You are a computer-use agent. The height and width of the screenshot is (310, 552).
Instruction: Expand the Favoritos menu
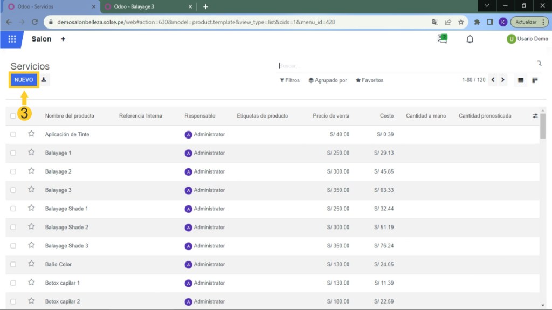[x=369, y=80]
